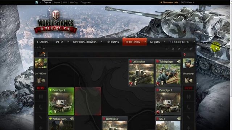232x130 pixels.
Task: Click the red attack badge 2 on Trainingslager
Action: (158, 84)
